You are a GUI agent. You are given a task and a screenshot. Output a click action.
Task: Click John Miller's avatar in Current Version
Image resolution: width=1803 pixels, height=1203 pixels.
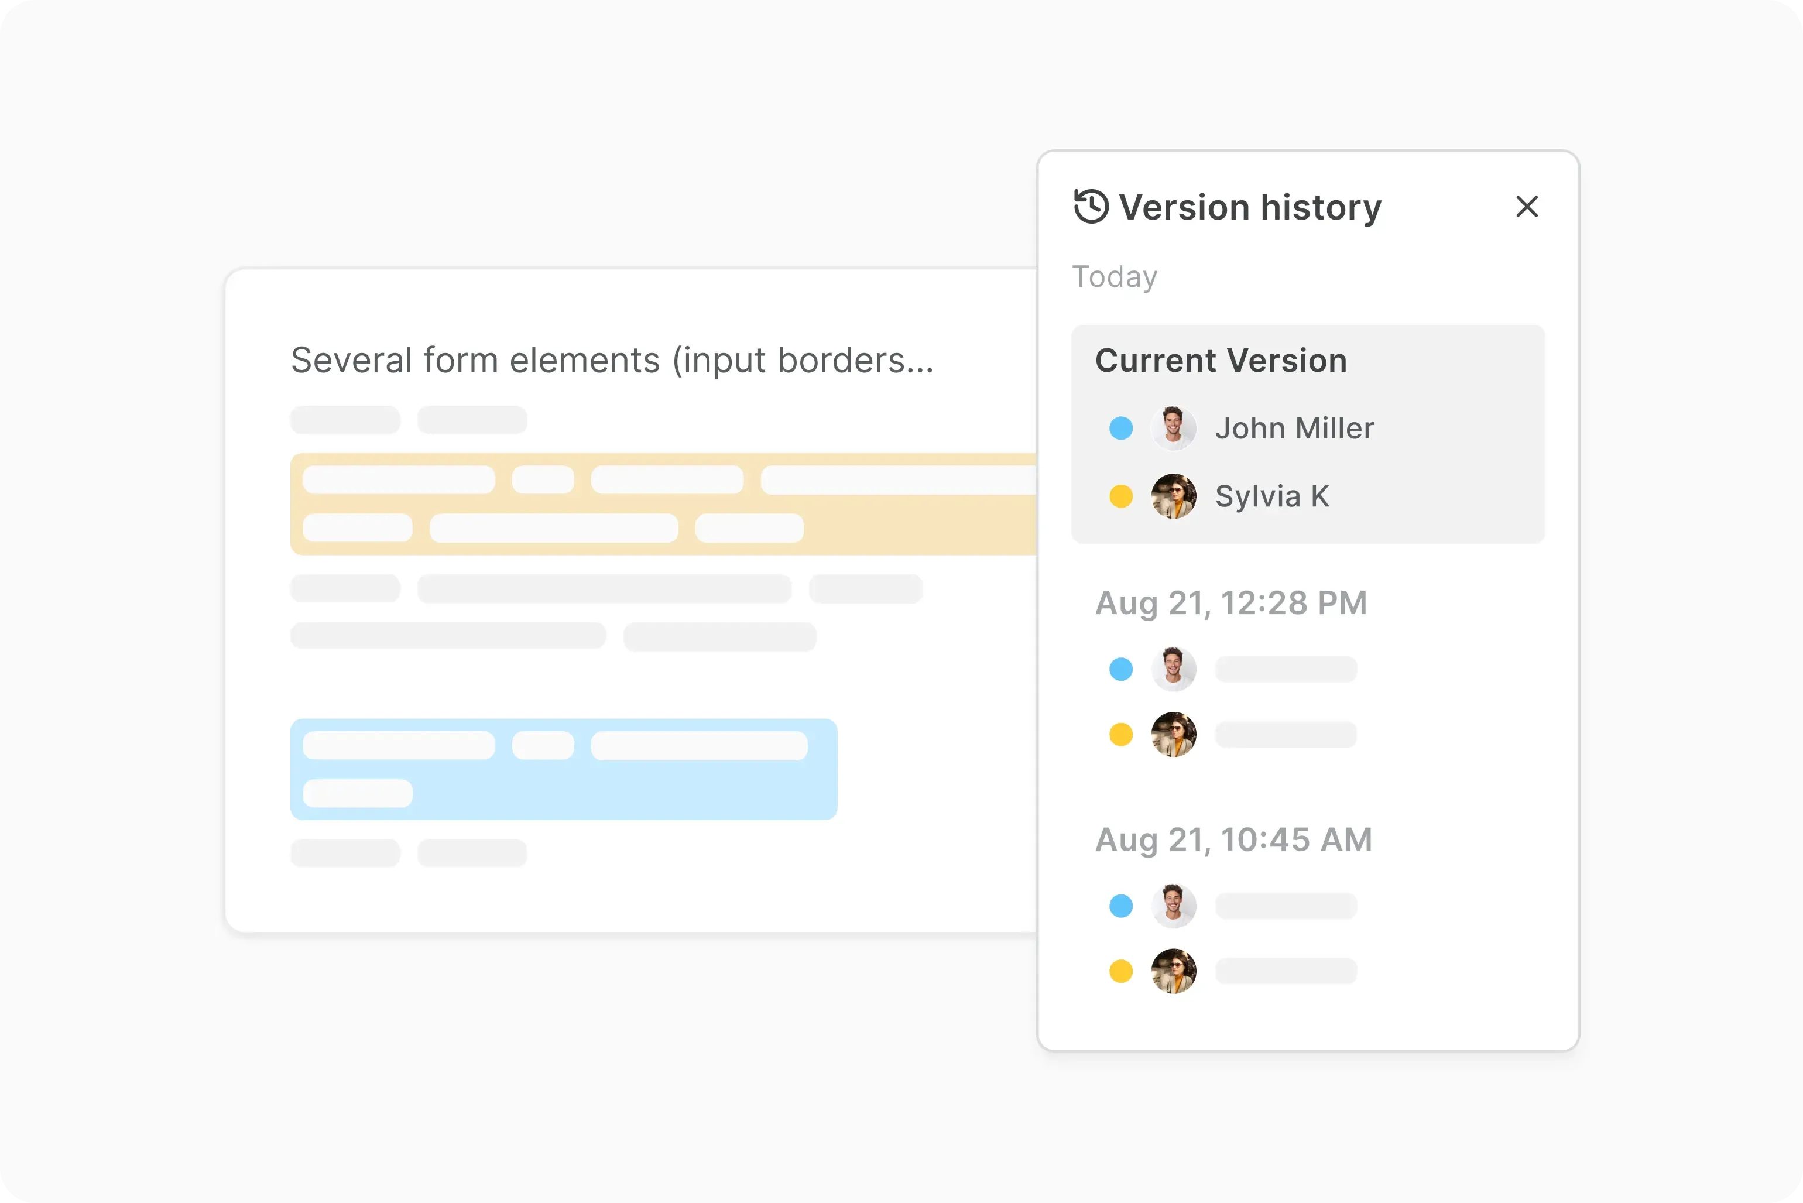click(x=1173, y=428)
